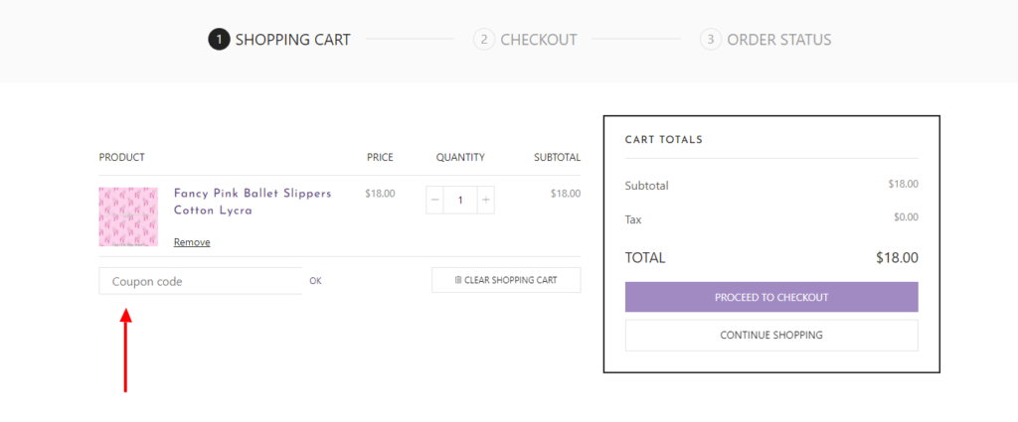1018x422 pixels.
Task: Click the PRODUCT column header
Action: [x=122, y=157]
